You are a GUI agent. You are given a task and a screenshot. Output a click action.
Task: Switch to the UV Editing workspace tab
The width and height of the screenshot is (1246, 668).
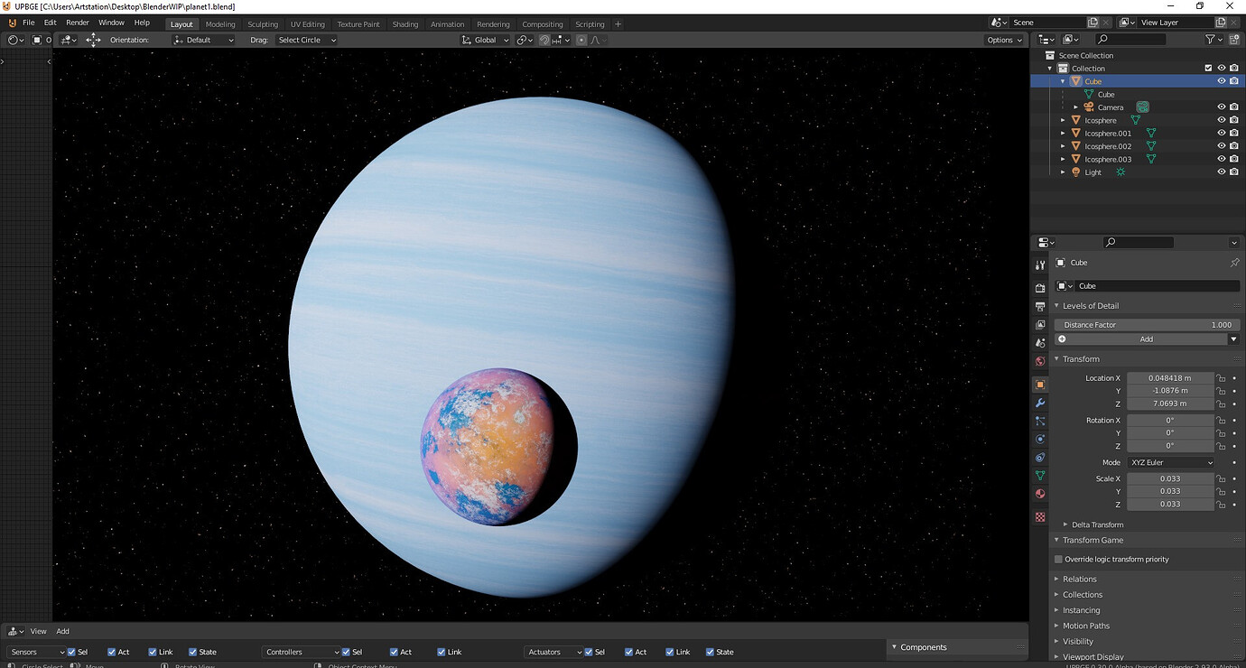click(307, 24)
